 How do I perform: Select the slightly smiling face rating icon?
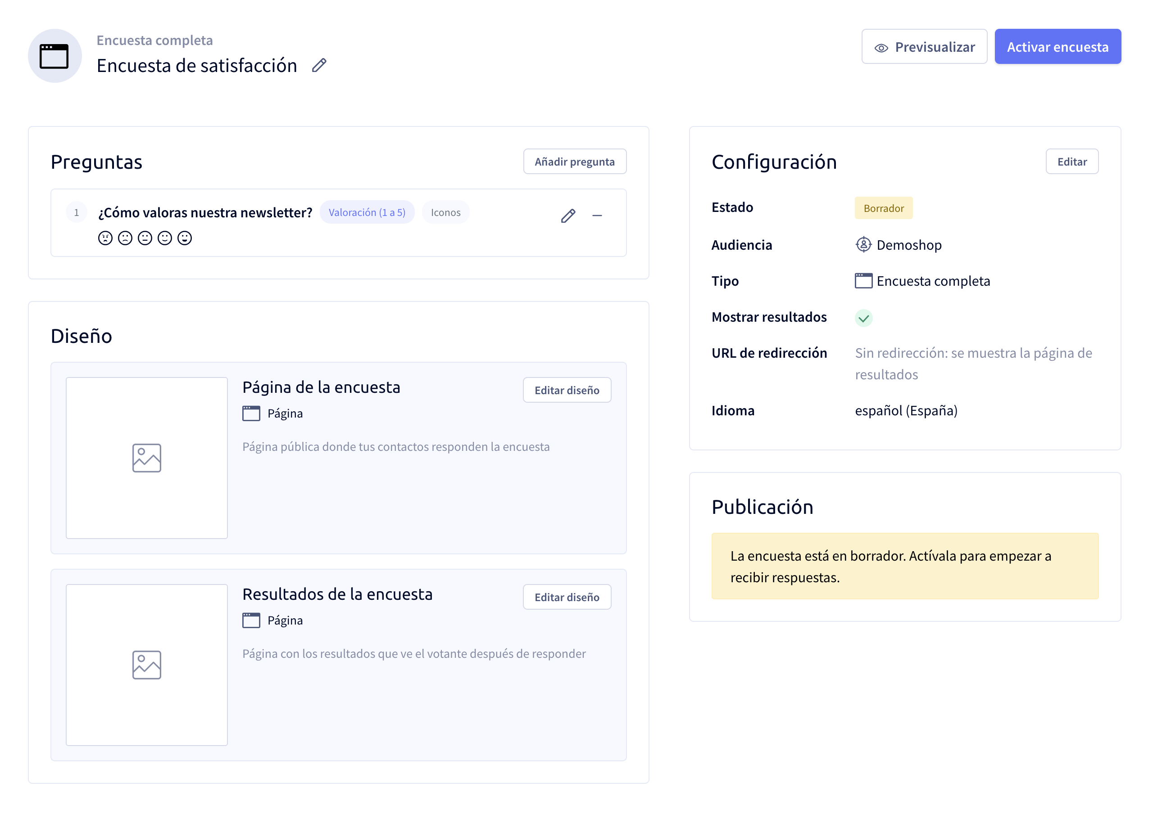pos(165,238)
